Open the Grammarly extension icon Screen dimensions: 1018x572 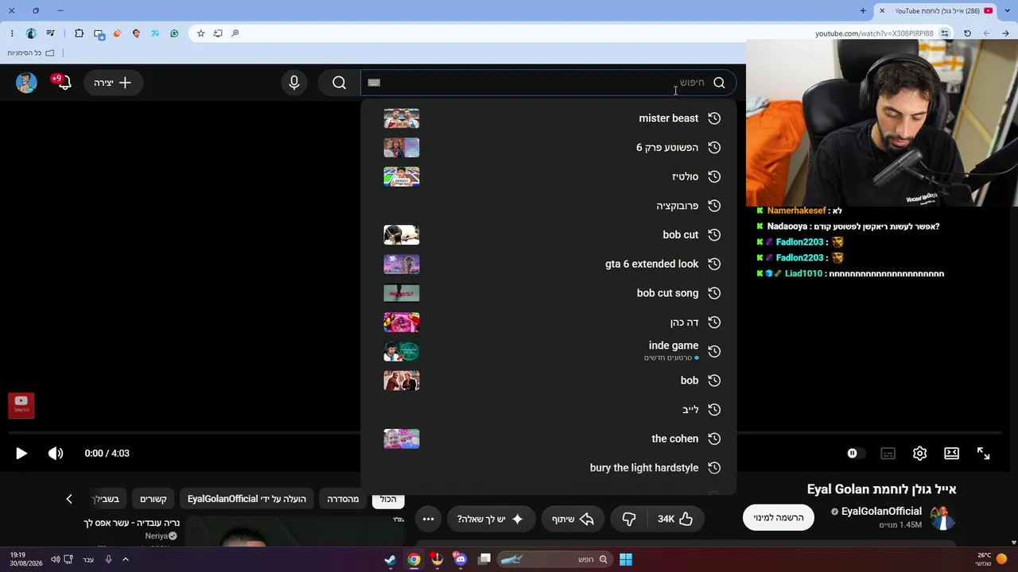[174, 33]
